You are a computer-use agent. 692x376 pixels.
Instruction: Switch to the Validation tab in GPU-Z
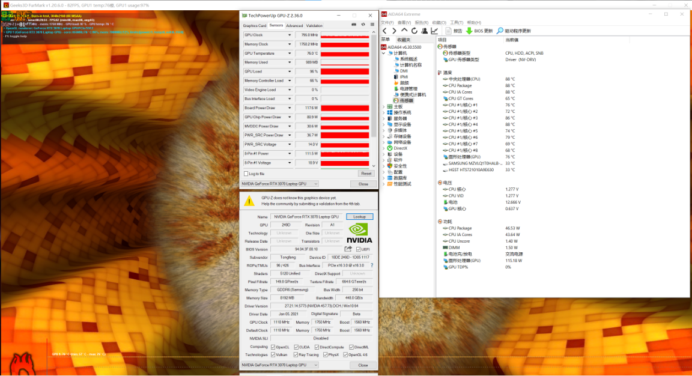[x=314, y=26]
